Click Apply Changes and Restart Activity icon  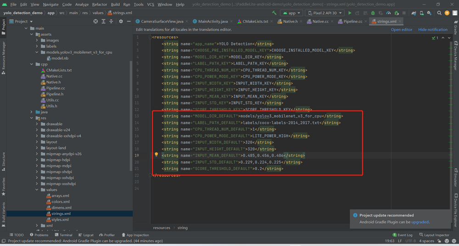click(357, 13)
